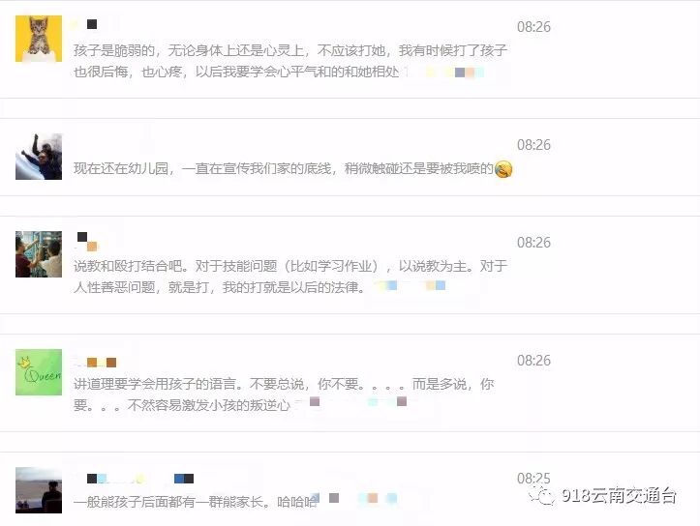Click the blurred username above the Queen comment
The height and width of the screenshot is (526, 700).
[95, 363]
